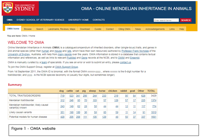Follow the PubMed link

[x=71, y=58]
